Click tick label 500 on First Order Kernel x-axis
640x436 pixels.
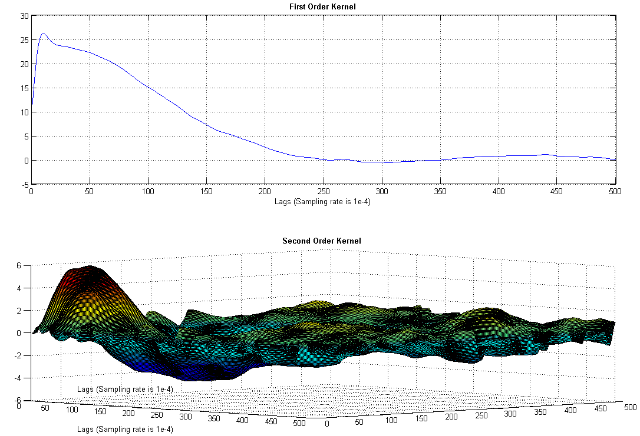tap(615, 192)
